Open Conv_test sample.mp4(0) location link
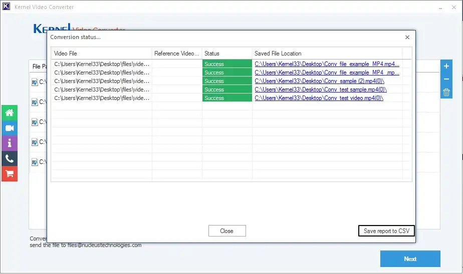 pyautogui.click(x=321, y=89)
